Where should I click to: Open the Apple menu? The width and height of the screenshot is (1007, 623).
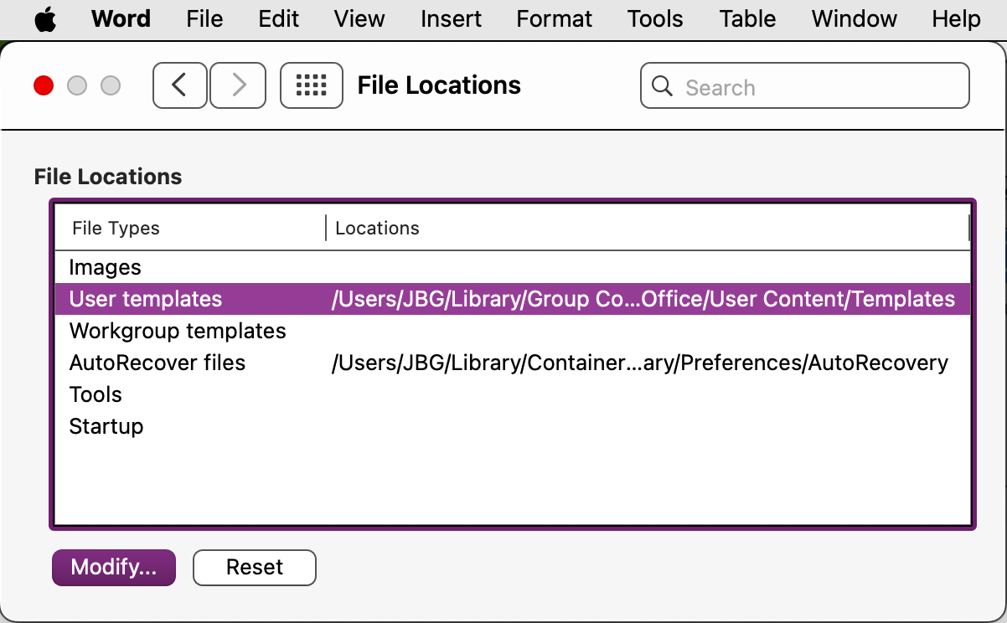pyautogui.click(x=45, y=18)
